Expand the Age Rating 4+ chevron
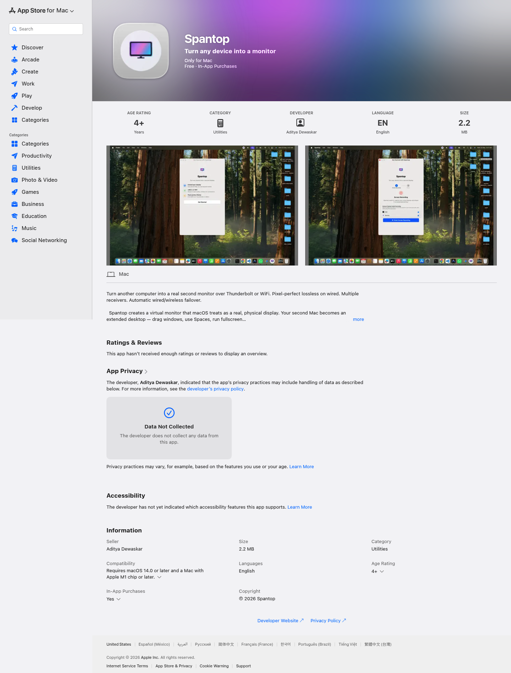The height and width of the screenshot is (673, 511). (x=382, y=571)
